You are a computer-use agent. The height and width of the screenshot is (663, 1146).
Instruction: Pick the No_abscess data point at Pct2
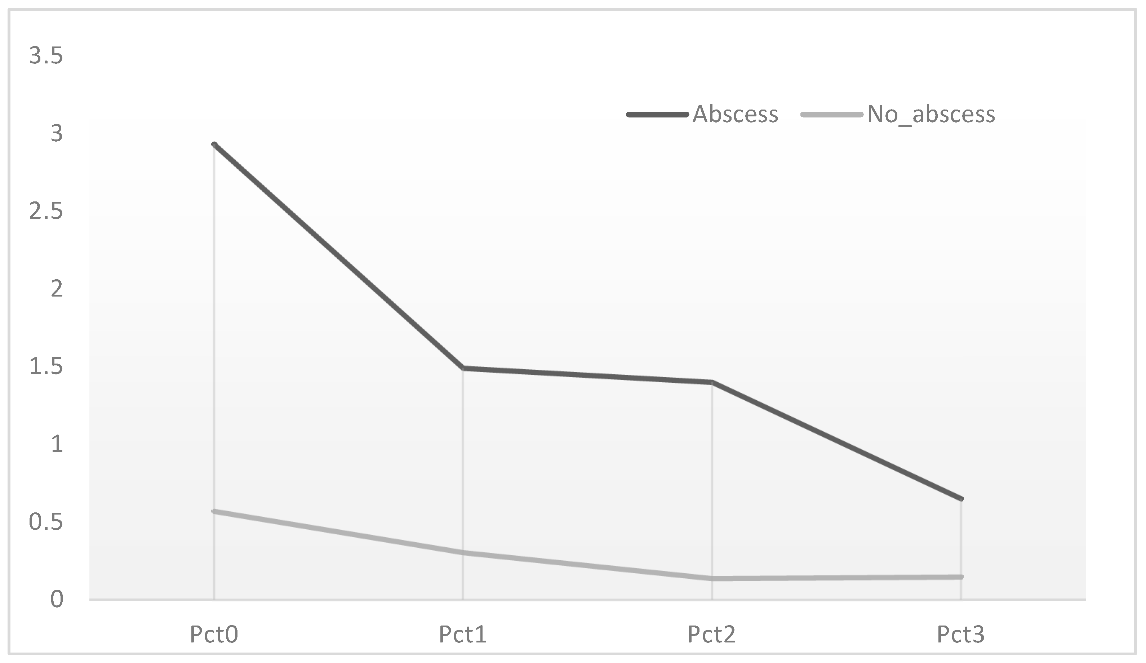[x=712, y=578]
